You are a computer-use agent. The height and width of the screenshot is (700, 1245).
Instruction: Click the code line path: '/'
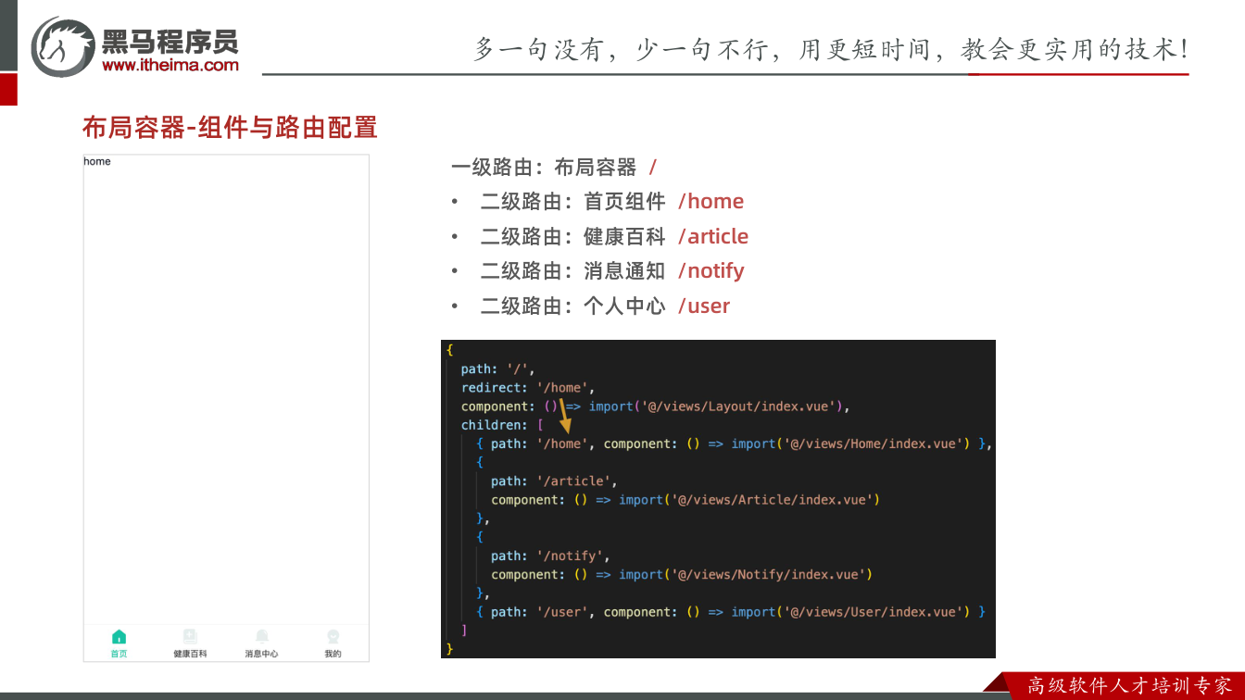coord(498,369)
